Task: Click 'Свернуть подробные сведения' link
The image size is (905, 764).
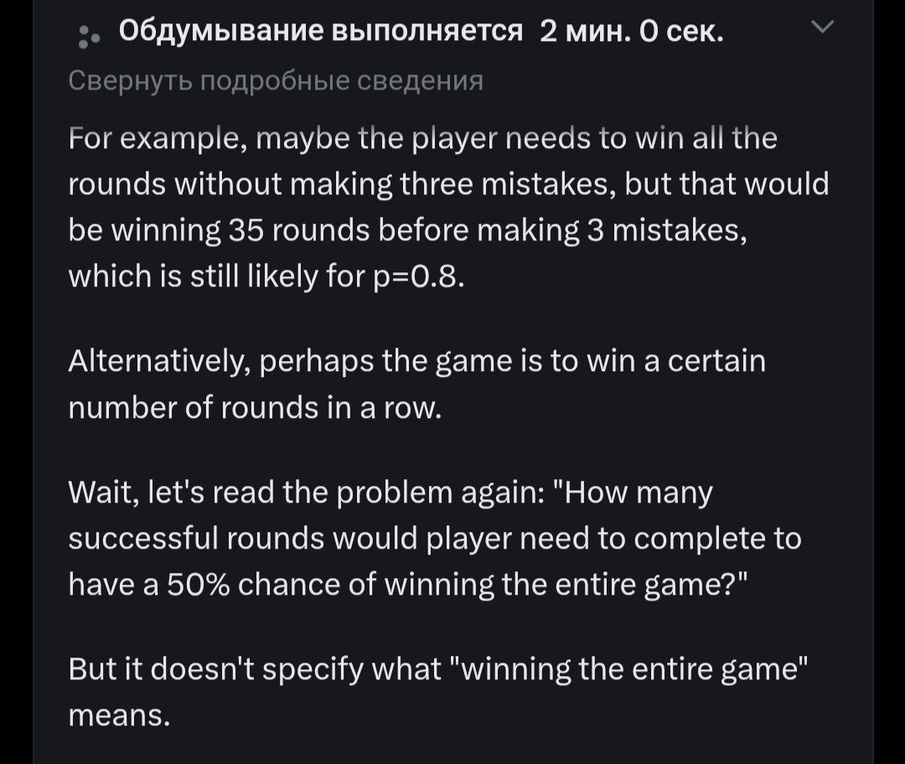Action: pos(276,81)
